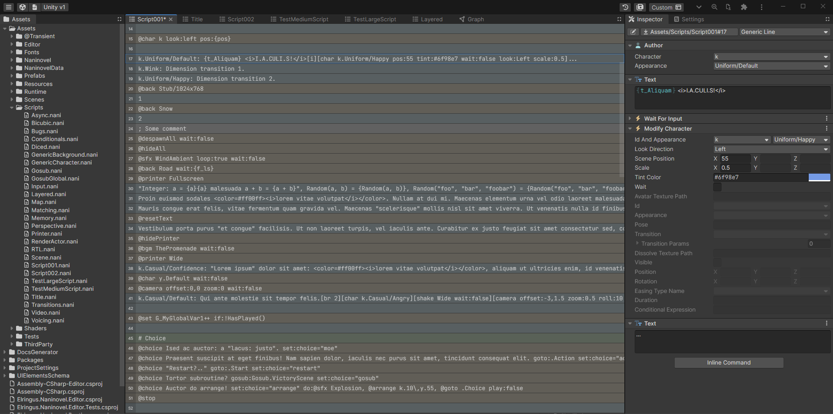This screenshot has height=414, width=833.
Task: Click the save all icon
Action: (x=640, y=7)
